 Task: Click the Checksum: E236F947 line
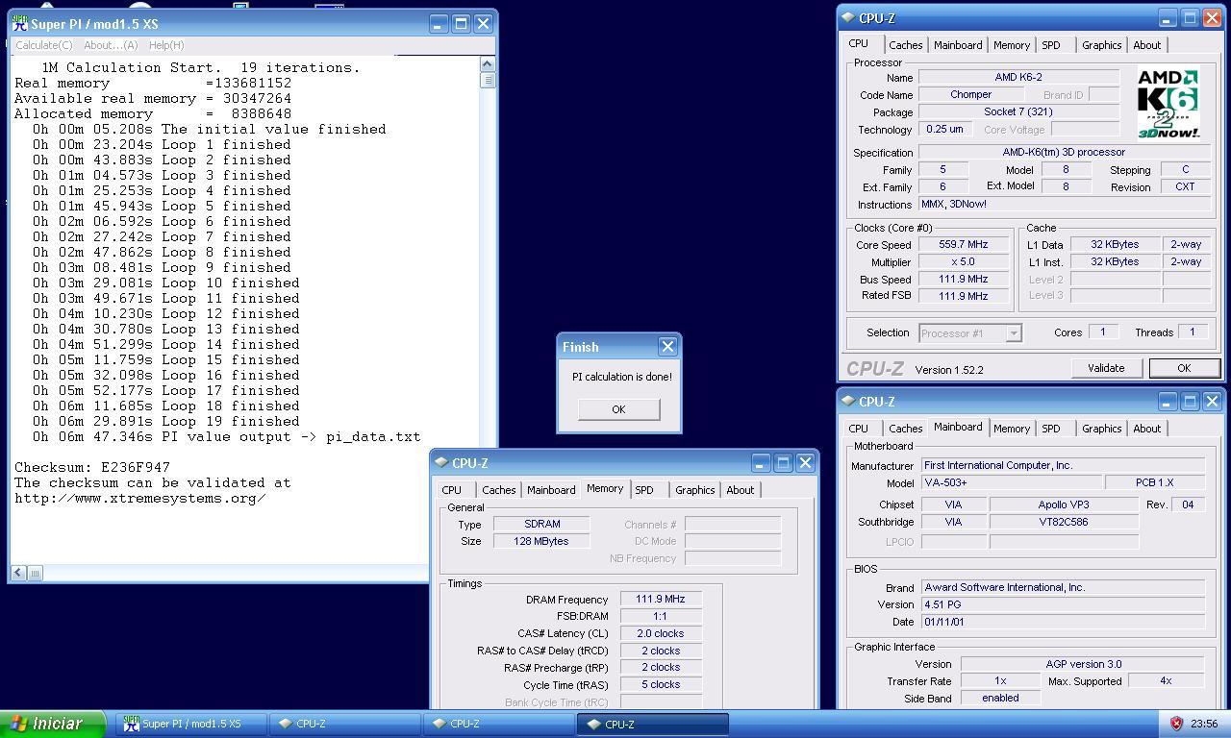click(x=92, y=468)
